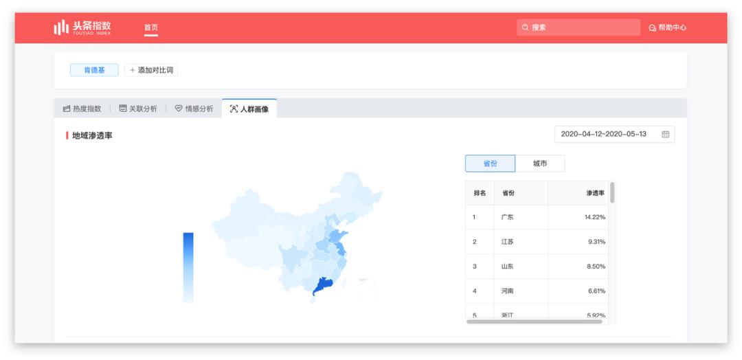
Task: Click the 渗透率 column header
Action: click(578, 193)
